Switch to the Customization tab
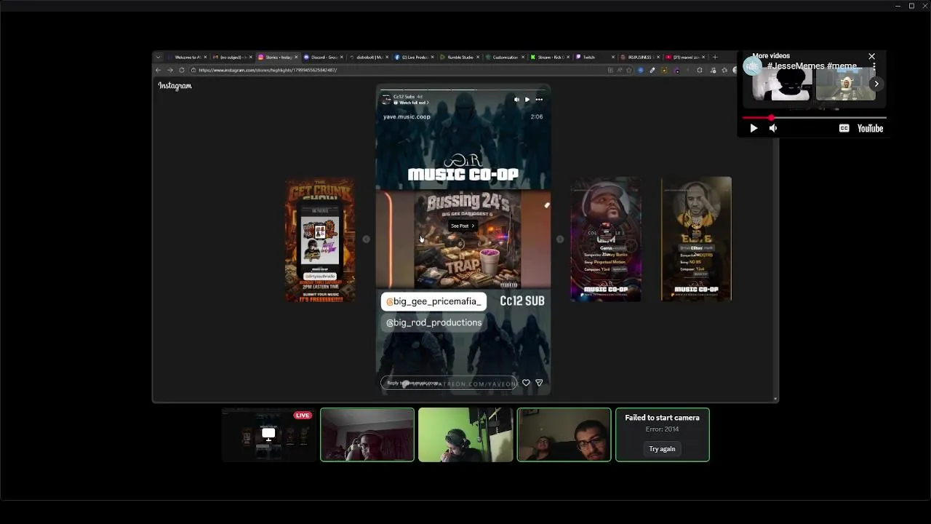 (x=503, y=57)
